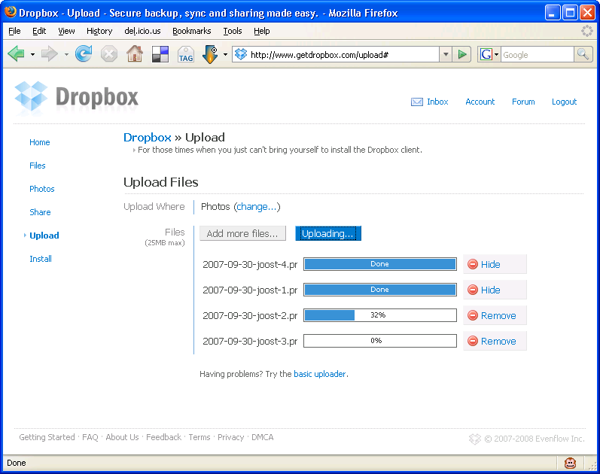Click the joost-4 Done progress bar

click(380, 264)
